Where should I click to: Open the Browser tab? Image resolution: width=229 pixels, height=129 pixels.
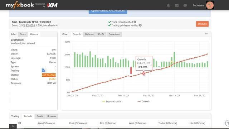(52, 116)
